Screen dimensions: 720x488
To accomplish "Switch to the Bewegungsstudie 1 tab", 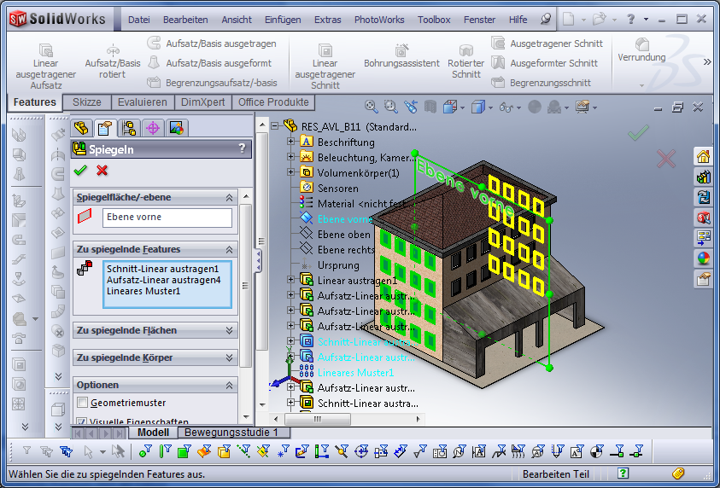I will coord(231,433).
